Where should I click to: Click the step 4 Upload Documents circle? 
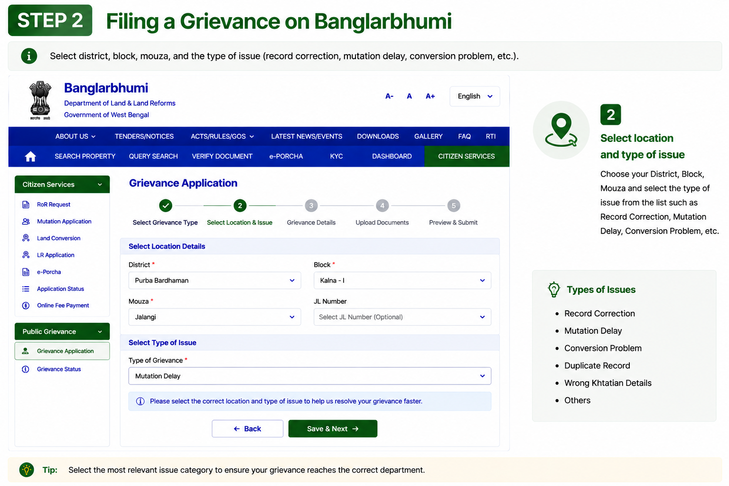tap(383, 206)
